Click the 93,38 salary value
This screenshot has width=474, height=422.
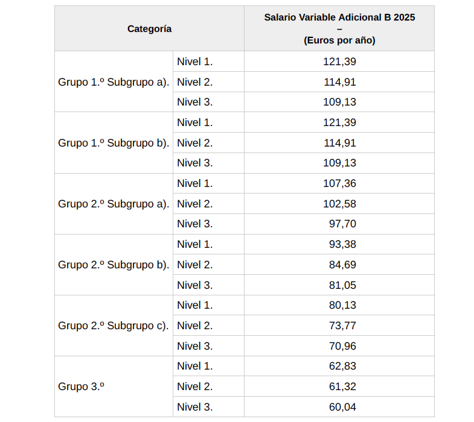(342, 244)
